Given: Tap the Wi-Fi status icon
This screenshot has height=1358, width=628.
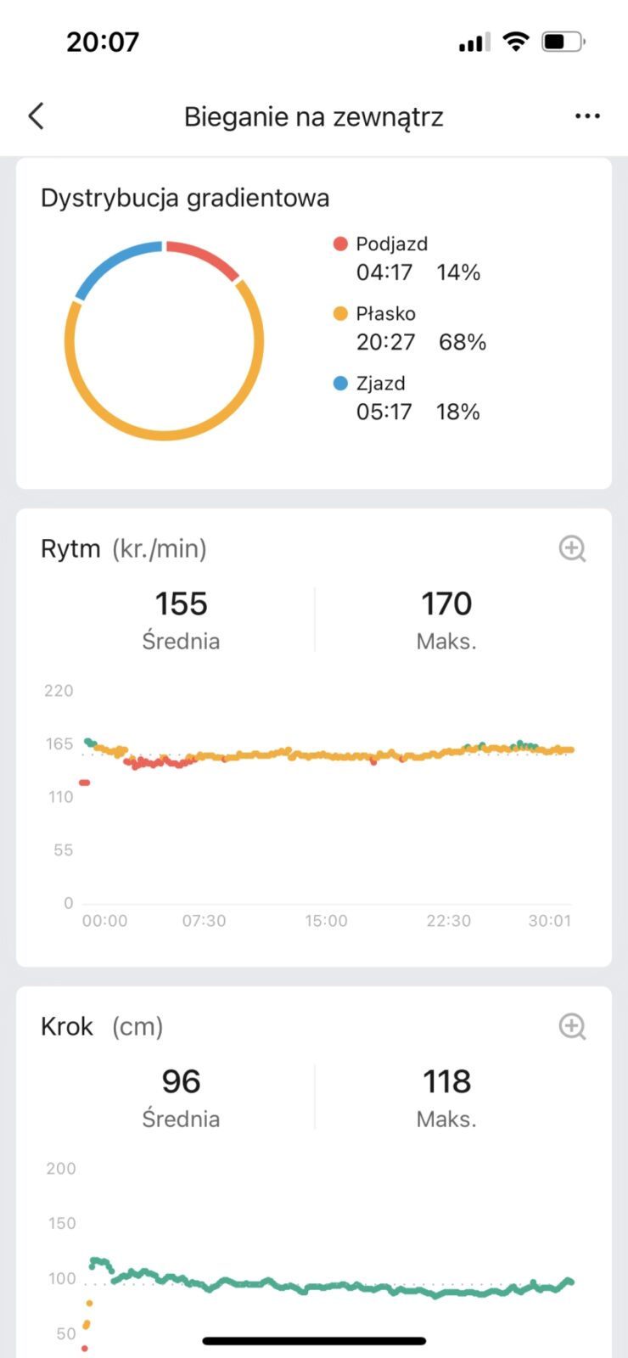Looking at the screenshot, I should coord(515,42).
